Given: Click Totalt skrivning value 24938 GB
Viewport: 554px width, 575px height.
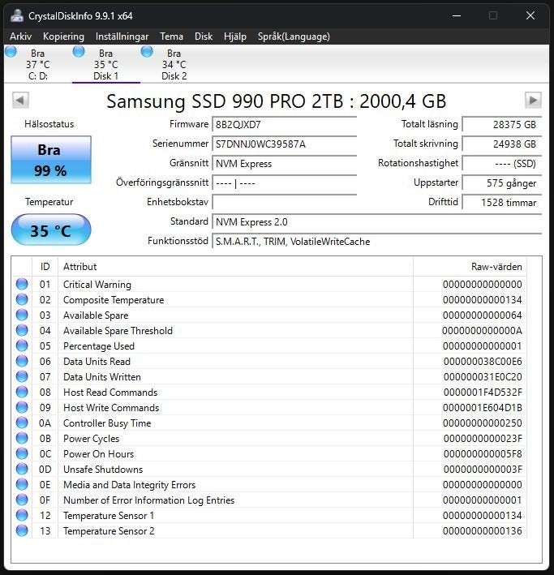Looking at the screenshot, I should point(501,144).
